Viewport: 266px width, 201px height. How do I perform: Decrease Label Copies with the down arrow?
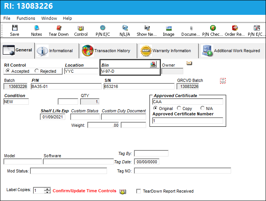(x=47, y=192)
